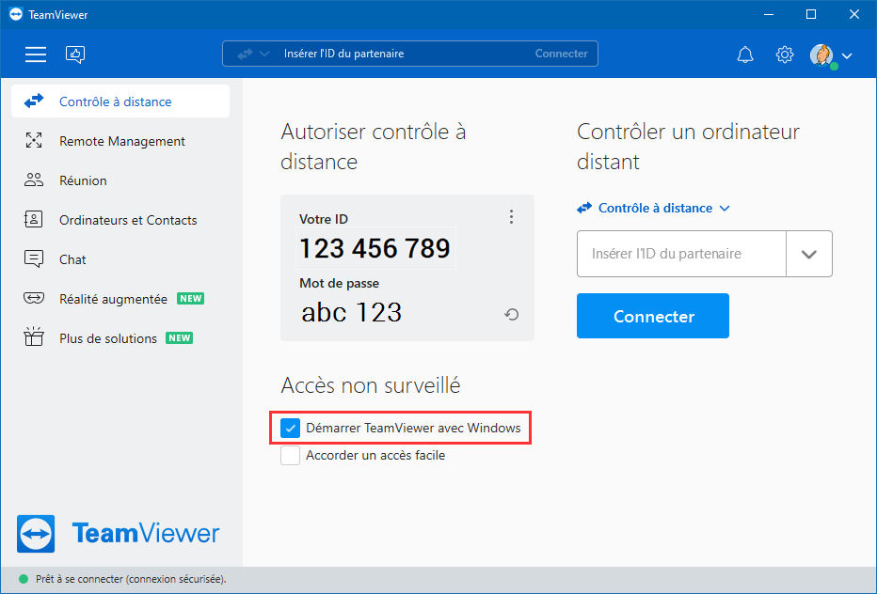Open settings gear icon
The width and height of the screenshot is (877, 594).
click(x=785, y=55)
